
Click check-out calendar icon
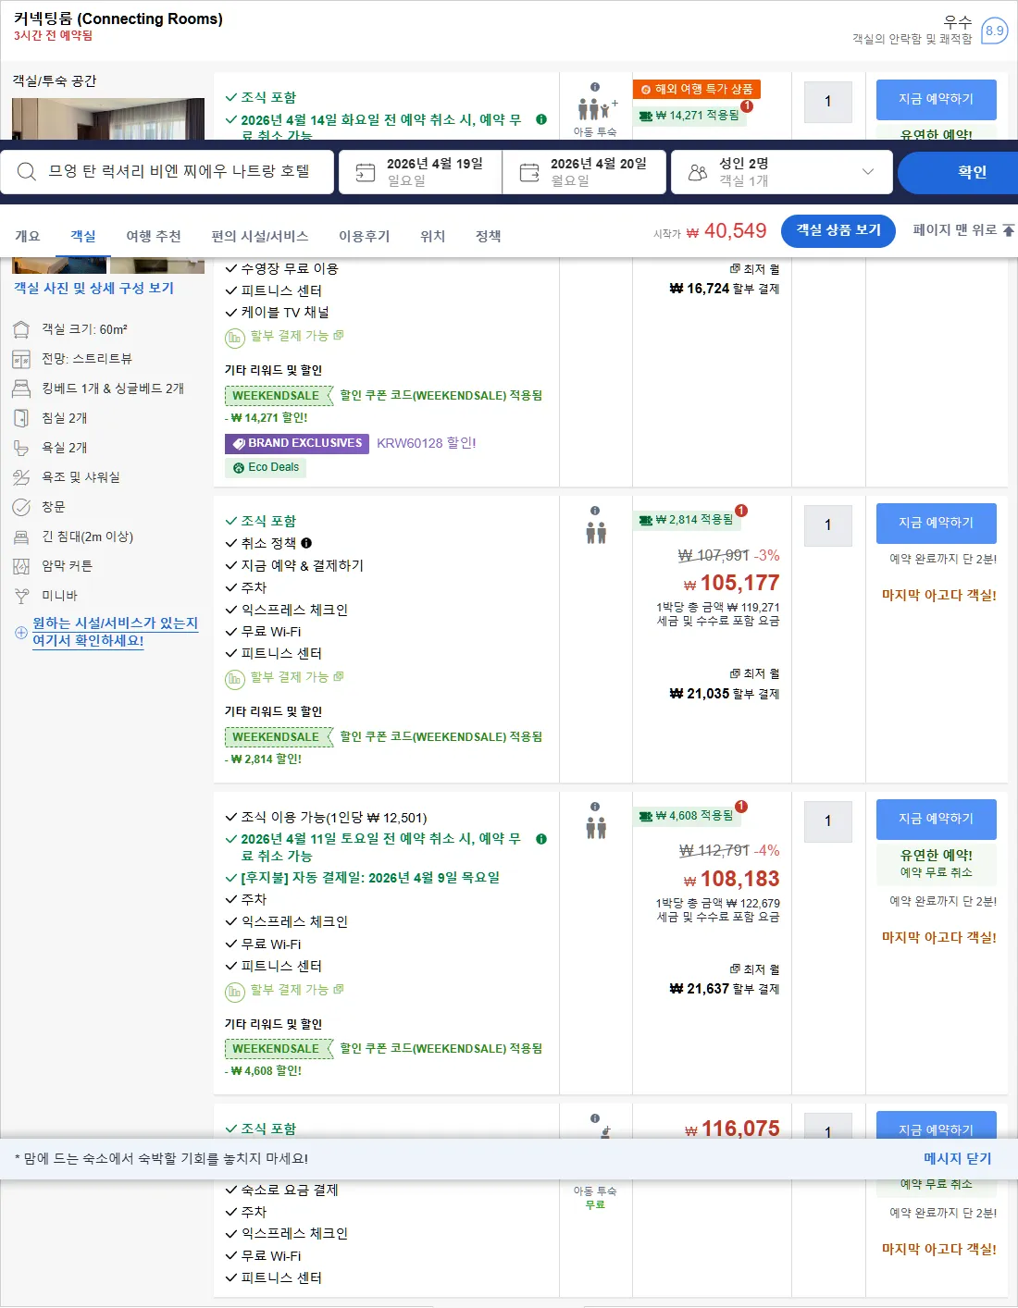point(529,172)
